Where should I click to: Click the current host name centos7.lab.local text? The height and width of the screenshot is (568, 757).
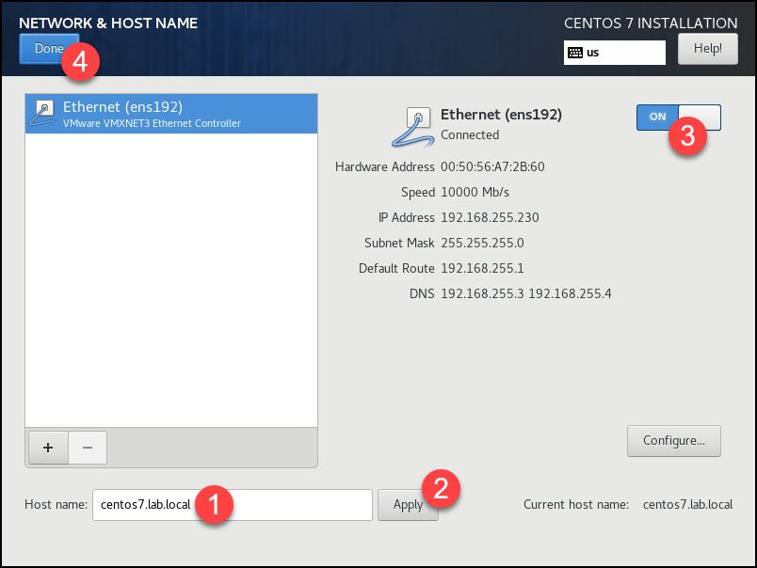[687, 505]
